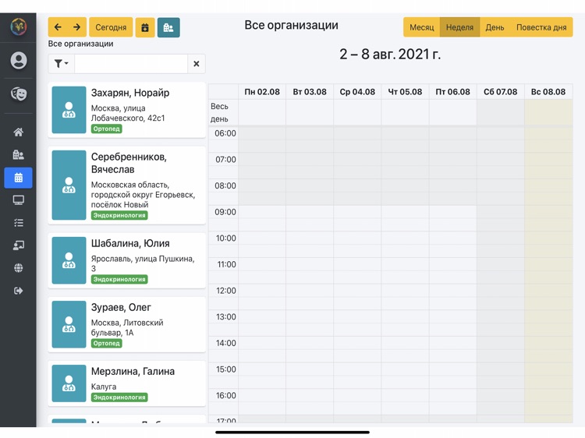Viewport: 585px width, 438px height.
Task: Go to previous week with left arrow
Action: (58, 26)
